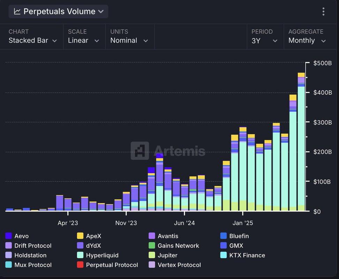Click the Jun '24 axis label

(184, 223)
